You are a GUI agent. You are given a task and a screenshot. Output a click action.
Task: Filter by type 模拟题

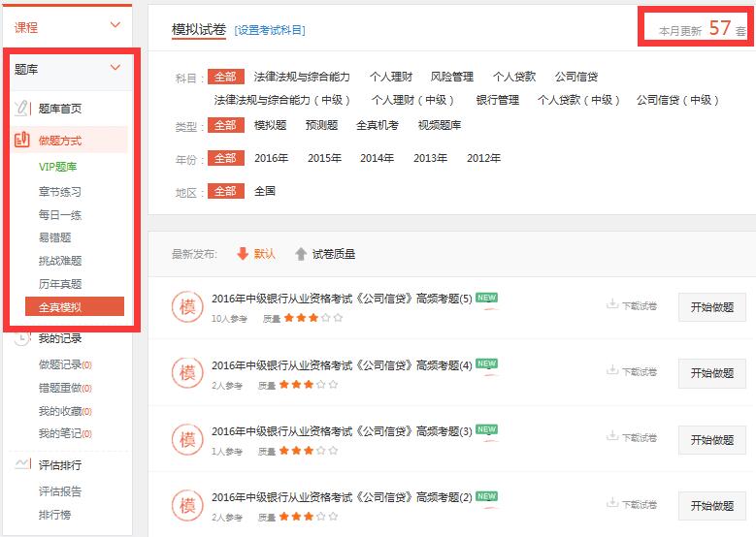tap(270, 125)
